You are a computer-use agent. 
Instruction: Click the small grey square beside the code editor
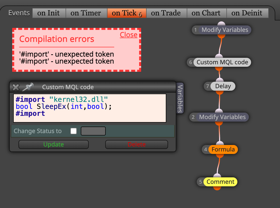coord(170,108)
